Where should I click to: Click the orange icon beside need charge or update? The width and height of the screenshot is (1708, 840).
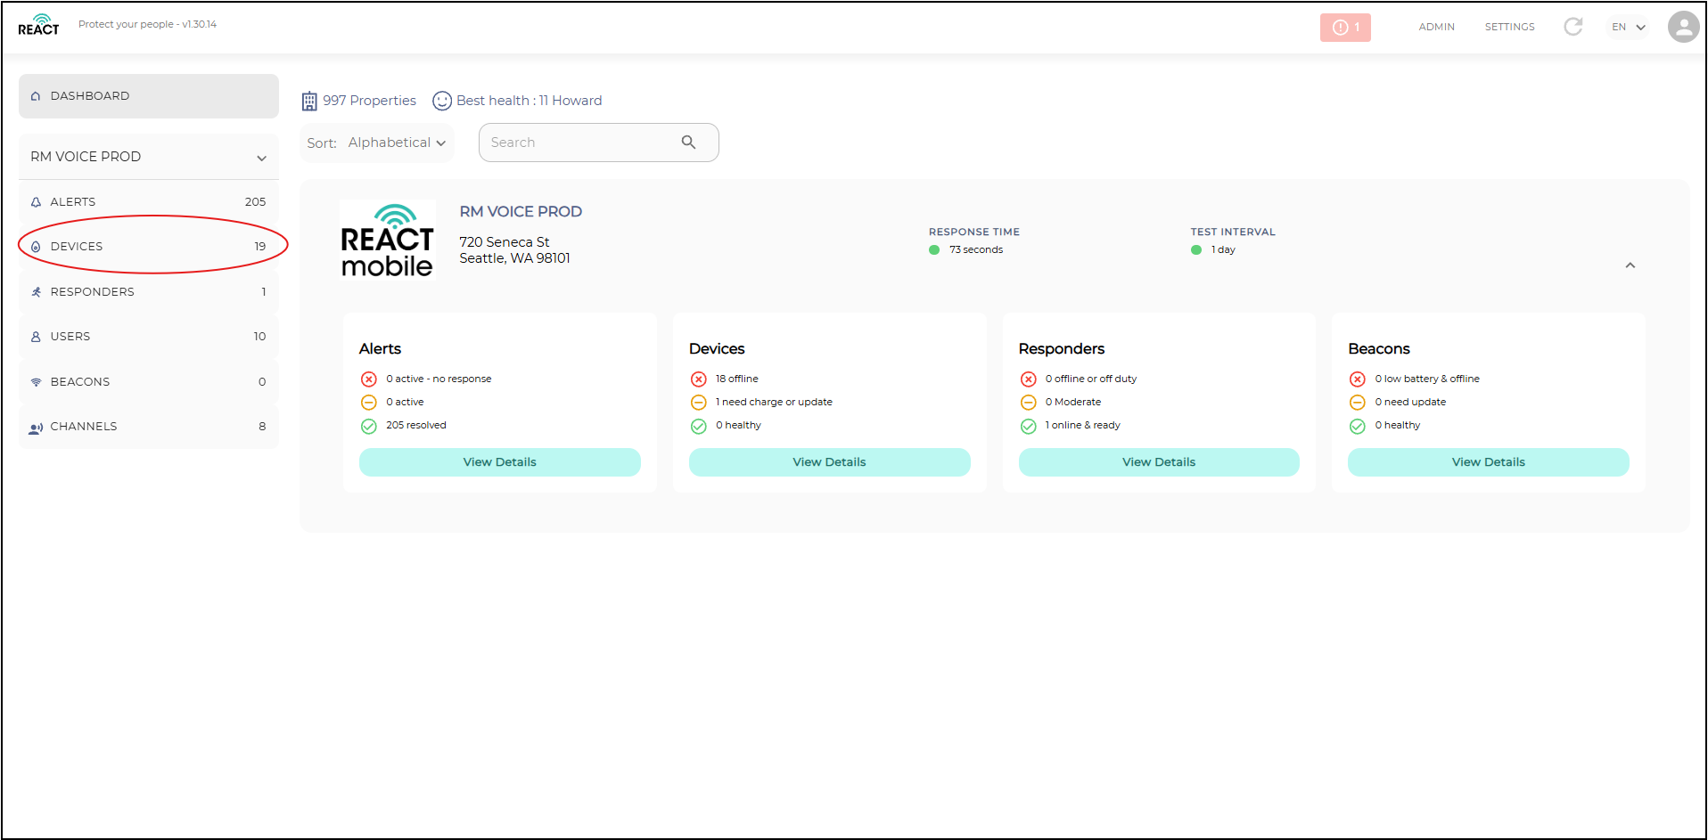(699, 403)
